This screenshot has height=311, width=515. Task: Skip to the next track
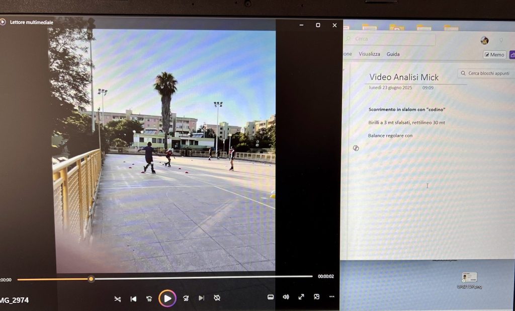201,298
